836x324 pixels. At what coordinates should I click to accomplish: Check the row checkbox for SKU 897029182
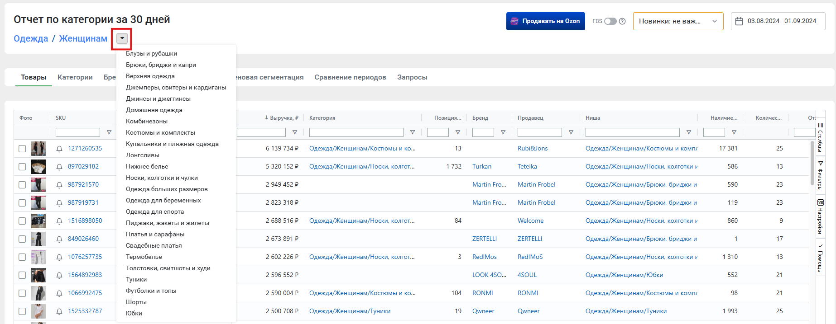click(22, 167)
